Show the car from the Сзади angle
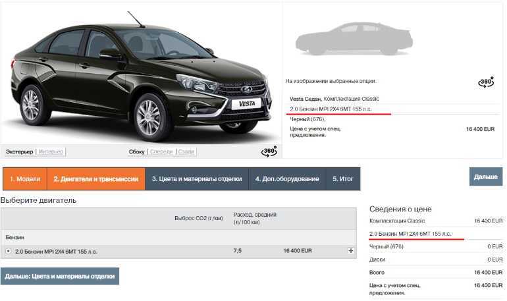 (186, 151)
